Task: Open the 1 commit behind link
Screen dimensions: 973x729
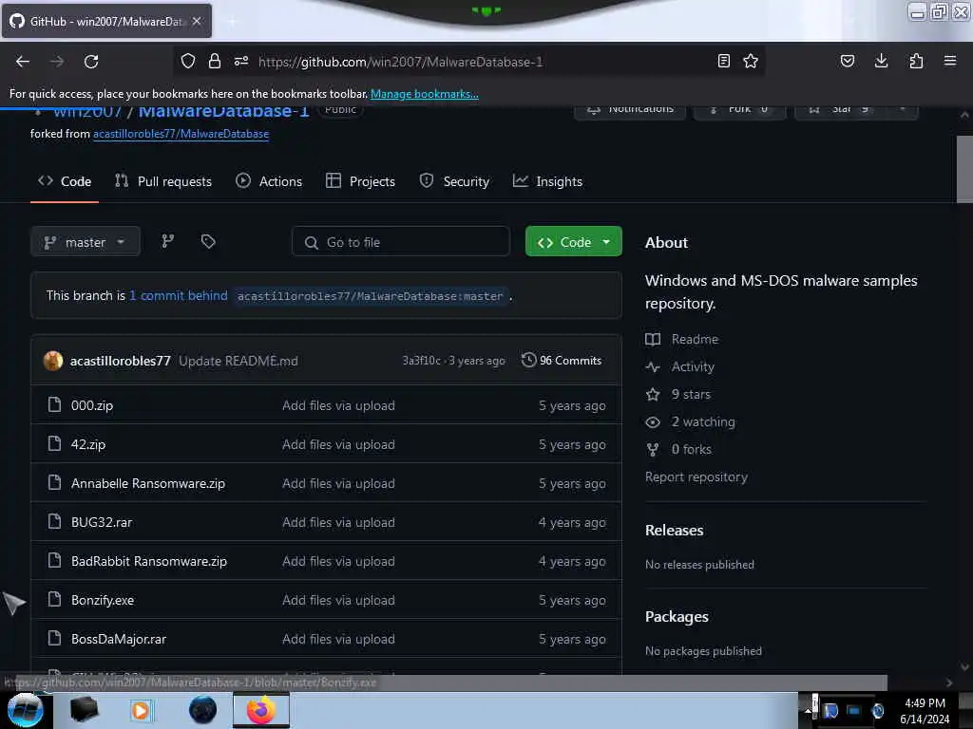Action: 178,296
